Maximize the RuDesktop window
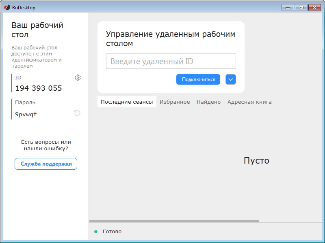The image size is (325, 243). click(301, 7)
